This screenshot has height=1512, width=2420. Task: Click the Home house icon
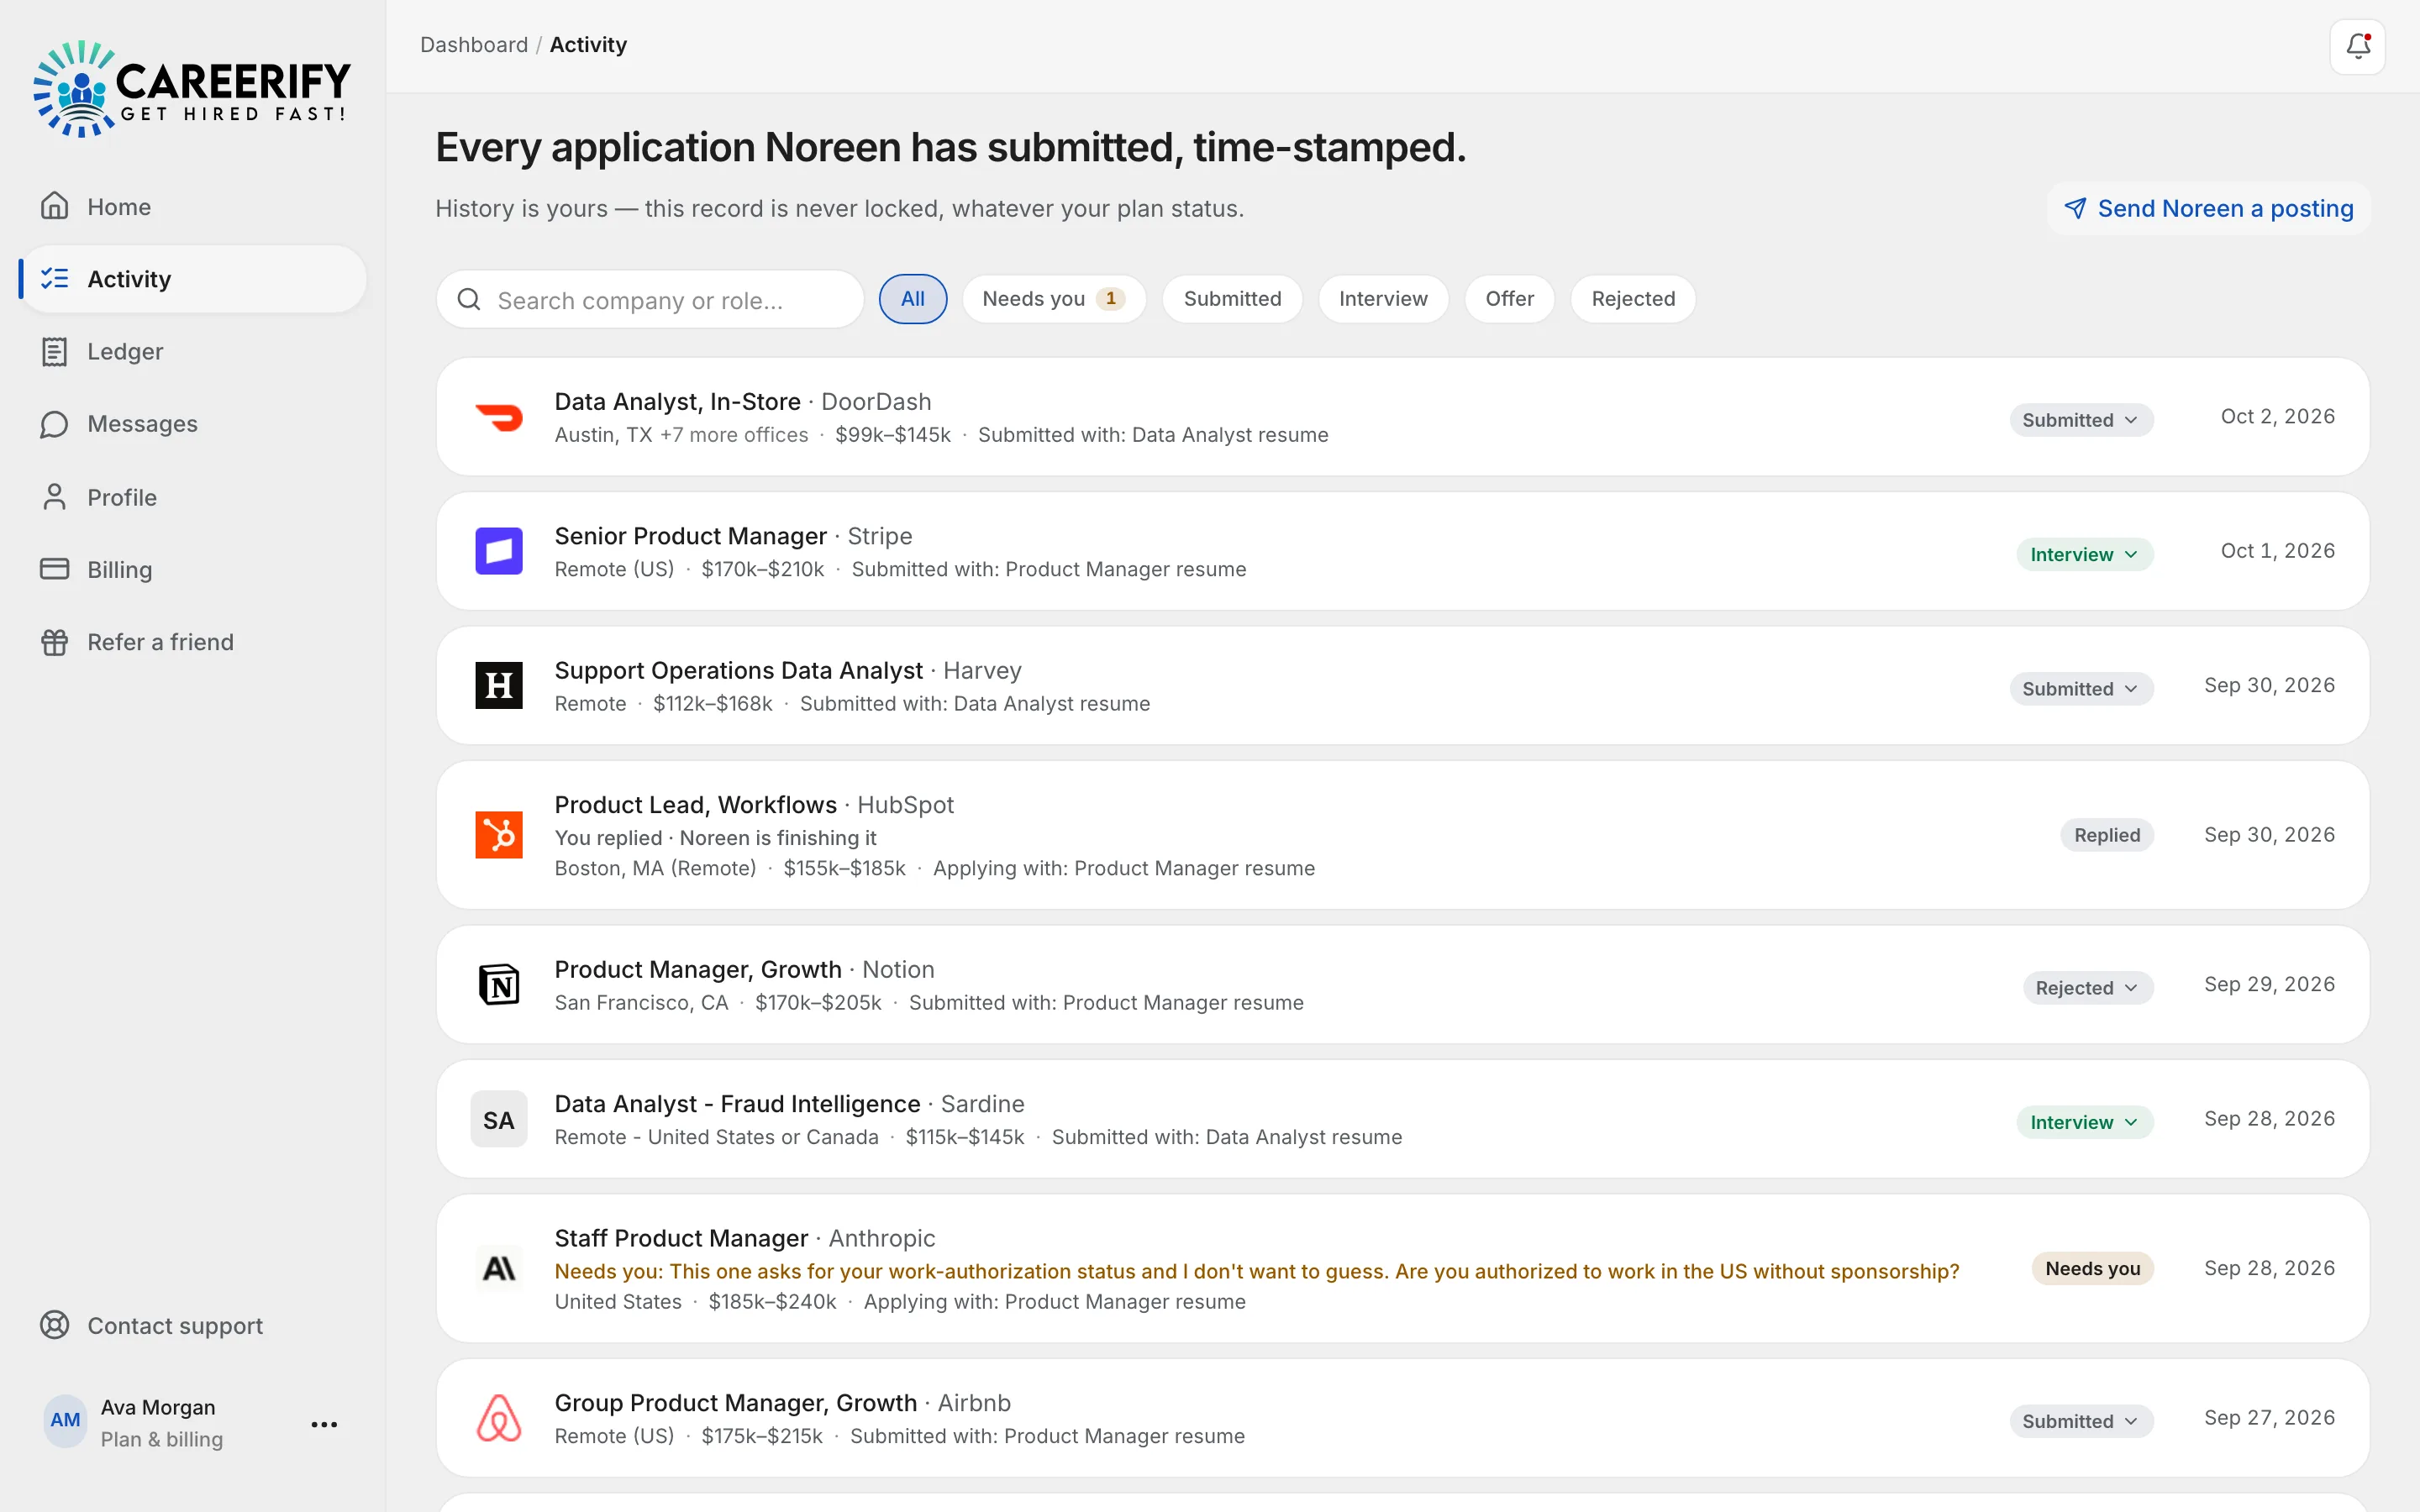click(x=54, y=206)
